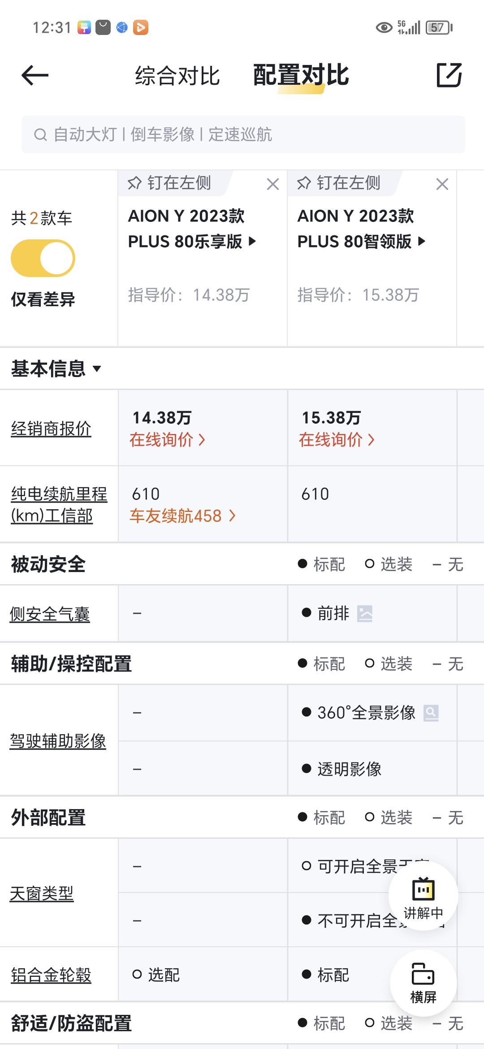This screenshot has height=1049, width=484.
Task: Select the 配置对比 tab
Action: (x=301, y=75)
